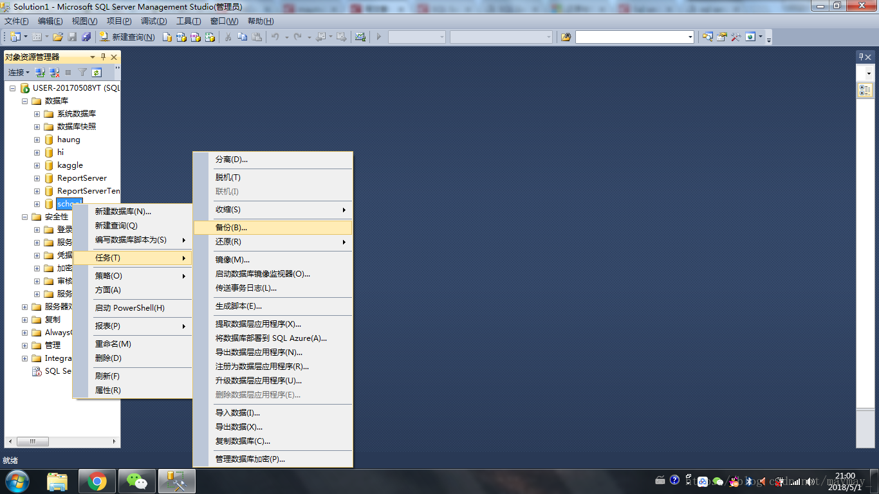Click Object Explorer horizontal scrollbar thumb
Viewport: 879px width, 494px height.
(x=32, y=442)
